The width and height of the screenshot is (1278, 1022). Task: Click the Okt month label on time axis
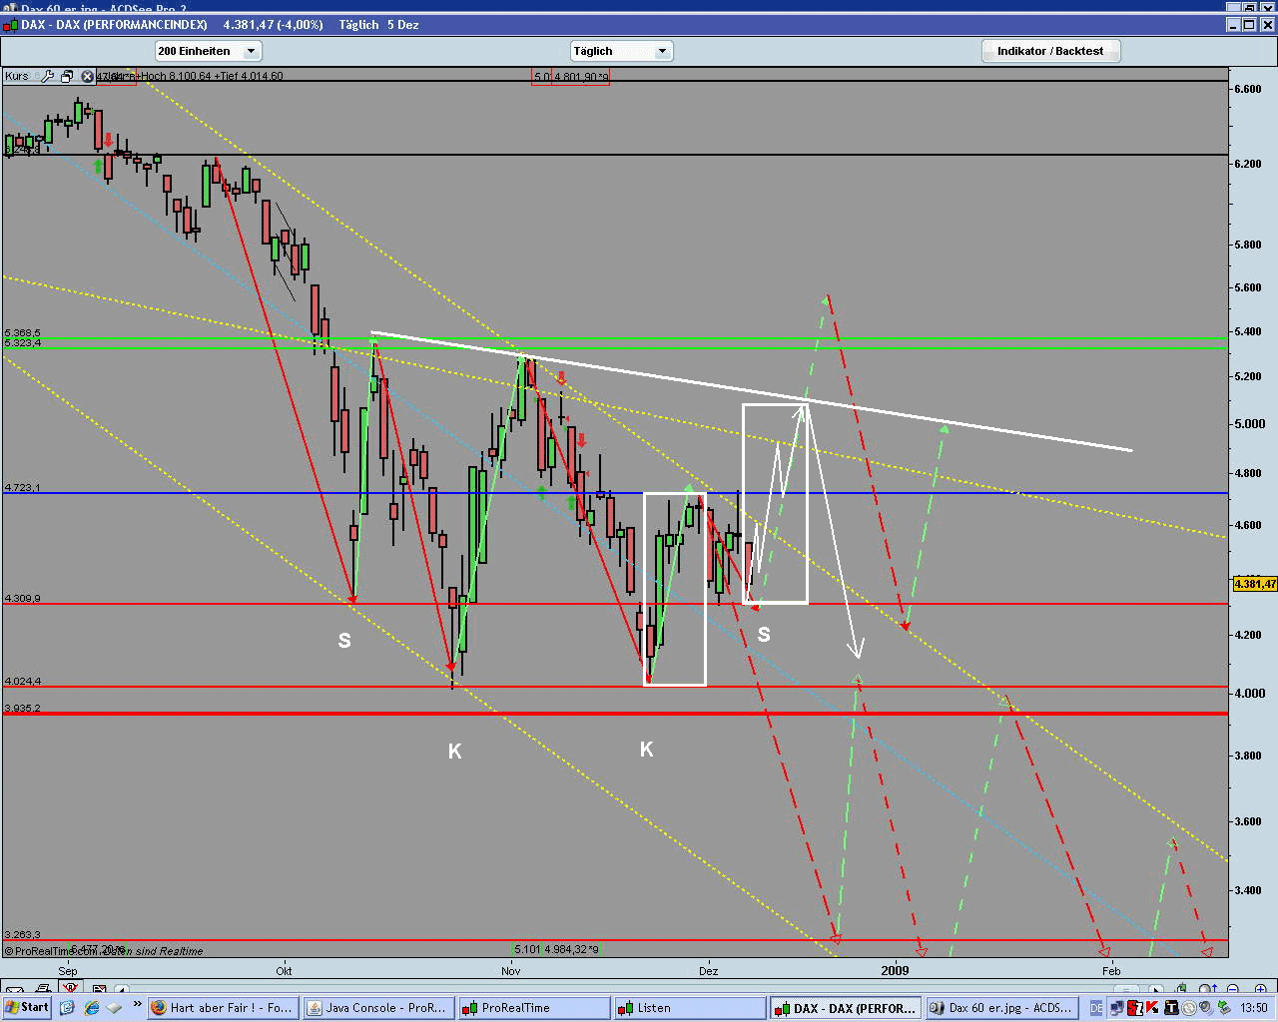pos(284,970)
